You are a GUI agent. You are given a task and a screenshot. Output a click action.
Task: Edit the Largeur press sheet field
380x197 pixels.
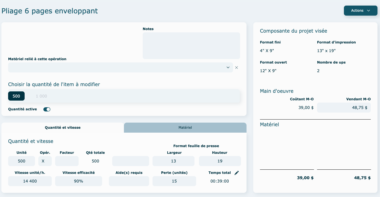(x=173, y=161)
